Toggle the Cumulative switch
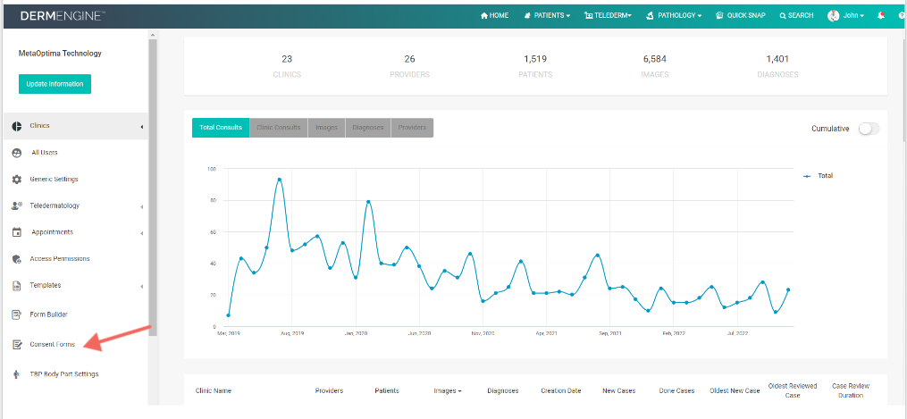The image size is (907, 419). coord(869,129)
